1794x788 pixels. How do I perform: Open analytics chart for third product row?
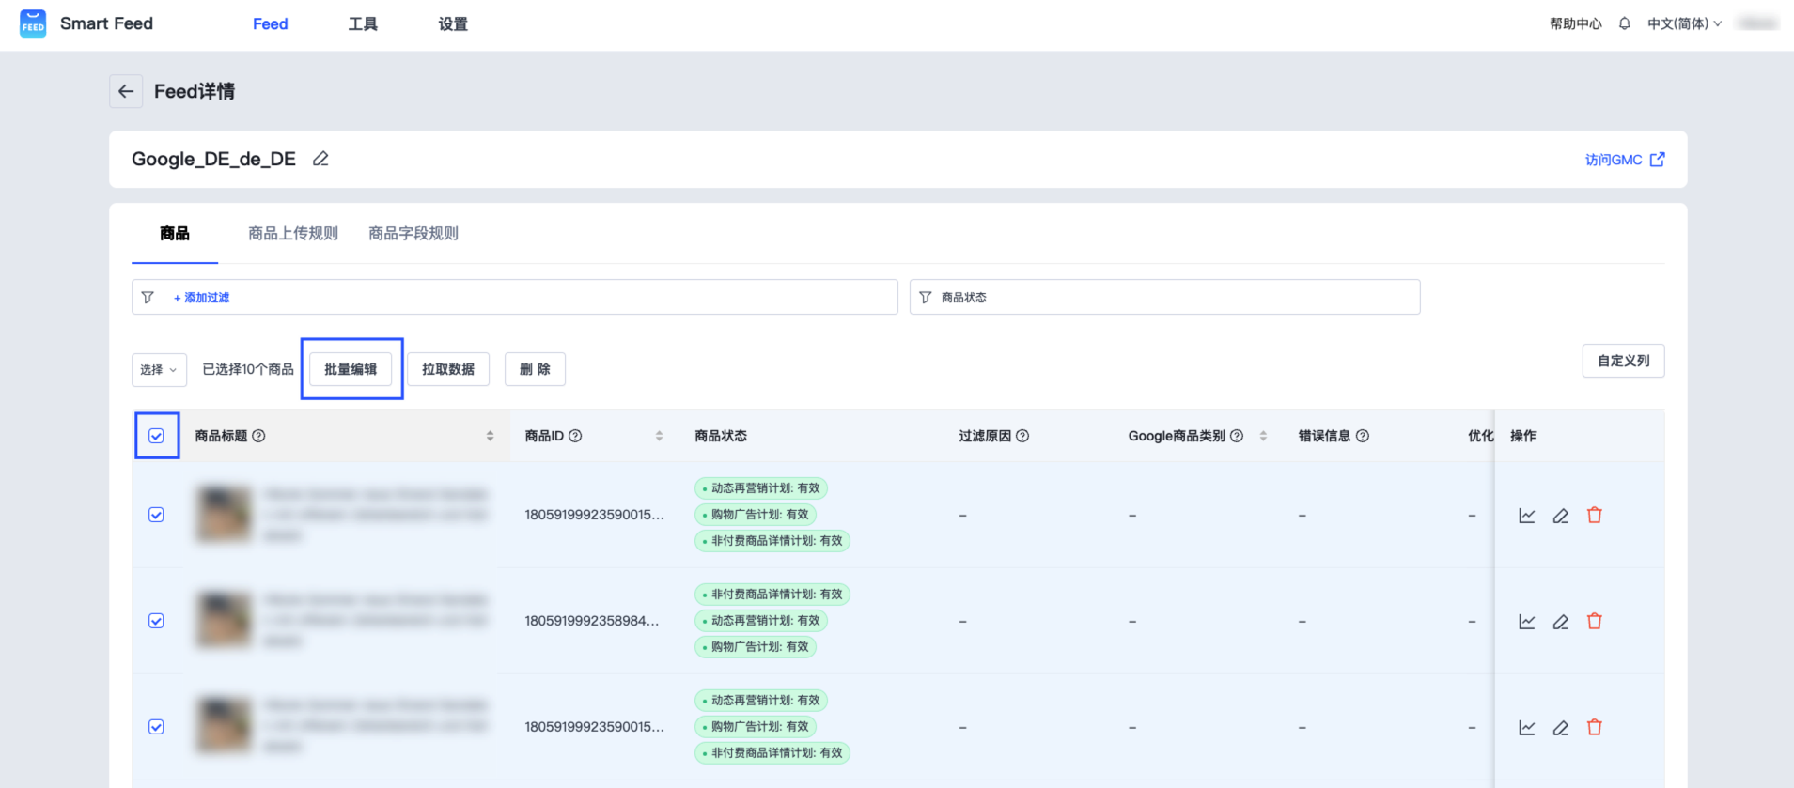(x=1526, y=728)
